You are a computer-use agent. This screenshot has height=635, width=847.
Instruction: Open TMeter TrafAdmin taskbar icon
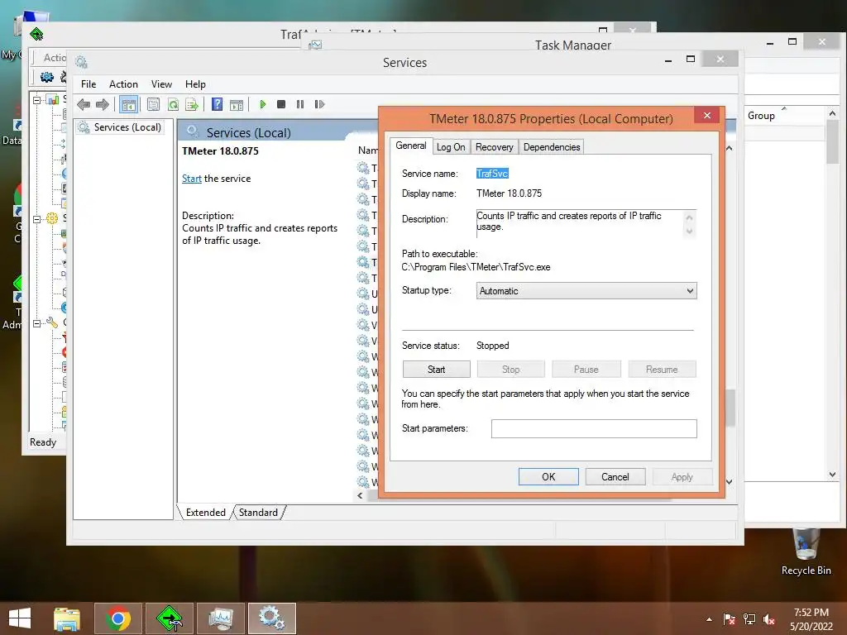click(x=170, y=618)
